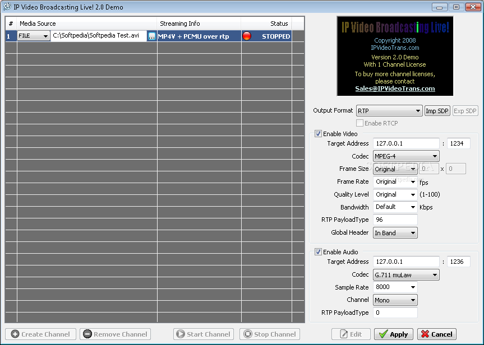Close the IP Video Broadcasting window
Image resolution: width=484 pixels, height=345 pixels.
[x=473, y=7]
